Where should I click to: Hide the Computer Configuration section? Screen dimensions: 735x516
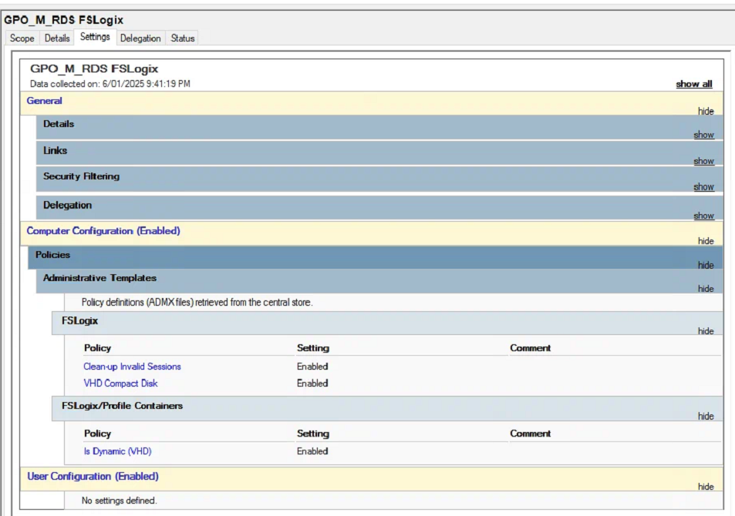click(706, 241)
